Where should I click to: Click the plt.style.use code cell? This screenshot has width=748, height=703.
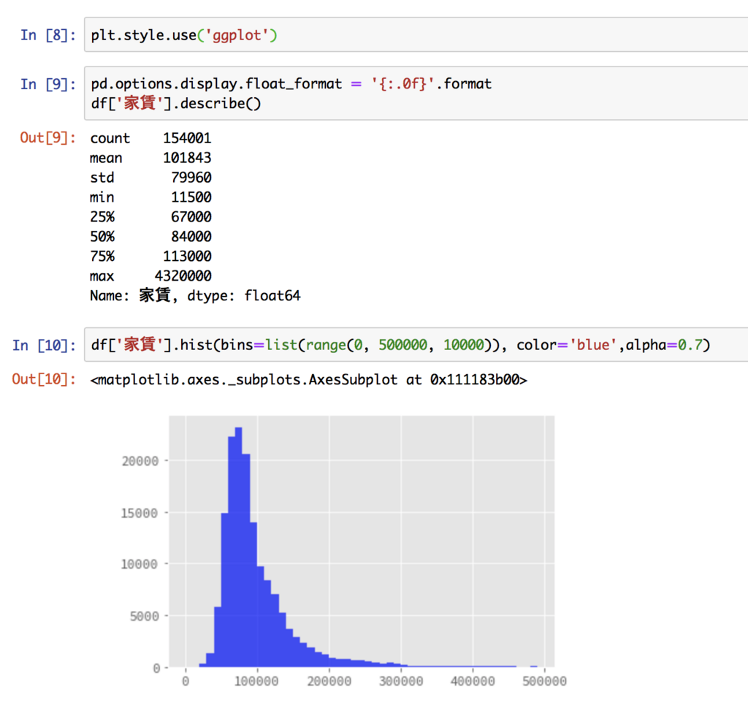(416, 35)
